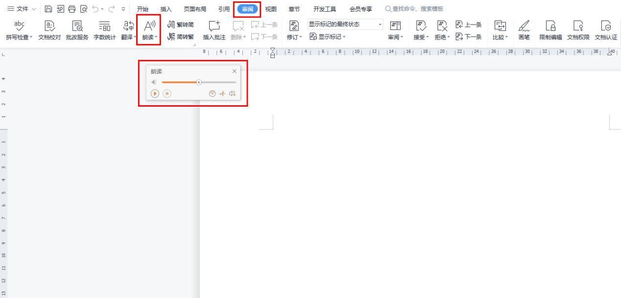The image size is (621, 298).
Task: Close the 朗读 floating panel
Action: pos(234,71)
